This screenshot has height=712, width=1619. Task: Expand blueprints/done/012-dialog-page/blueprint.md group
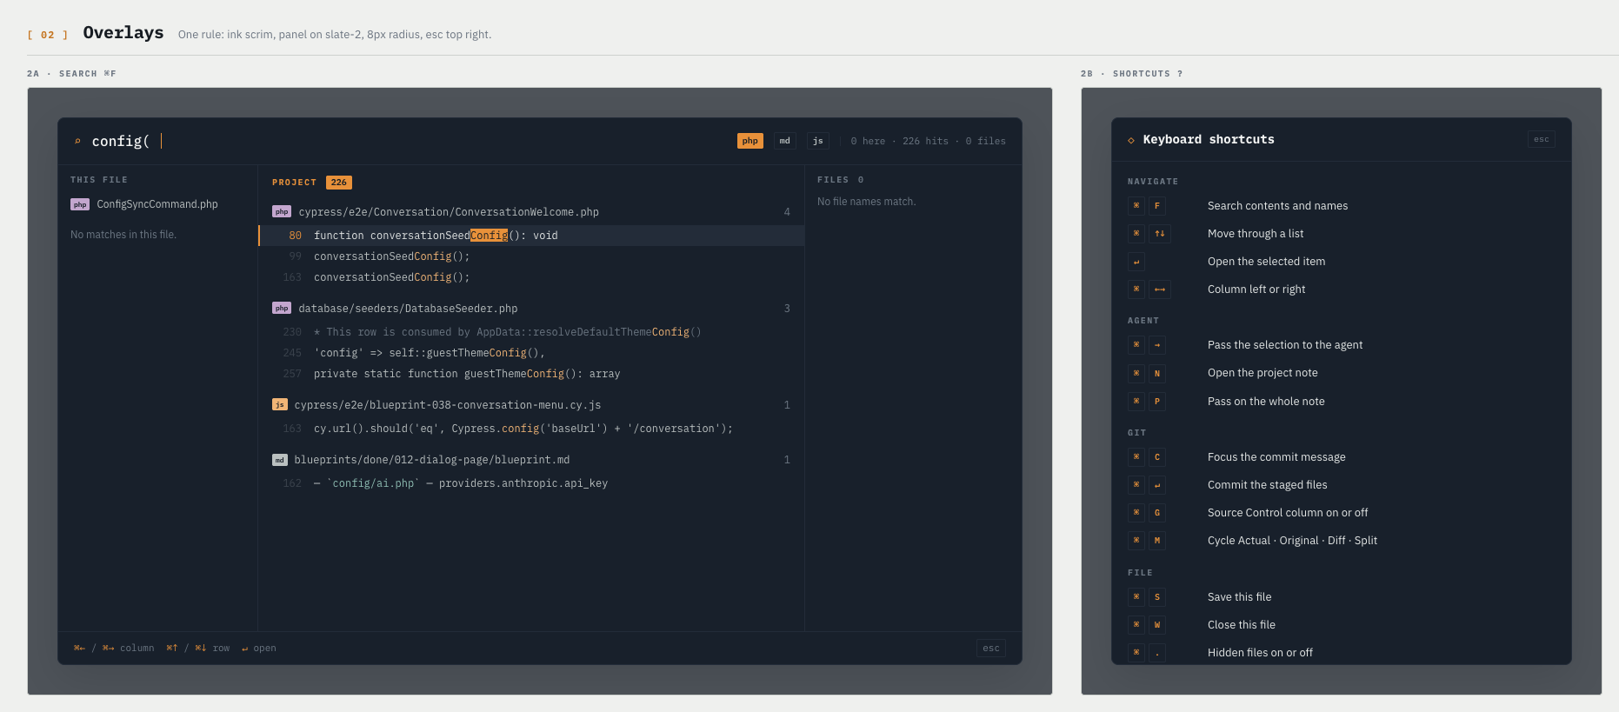(x=531, y=460)
